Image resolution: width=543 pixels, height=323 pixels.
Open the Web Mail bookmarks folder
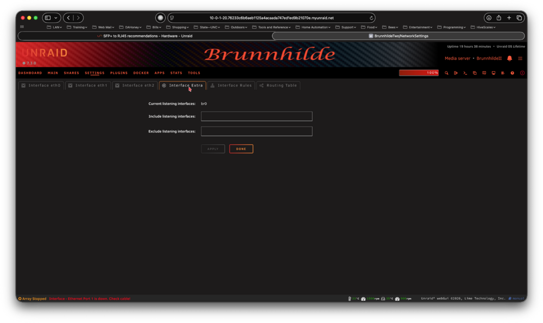103,27
